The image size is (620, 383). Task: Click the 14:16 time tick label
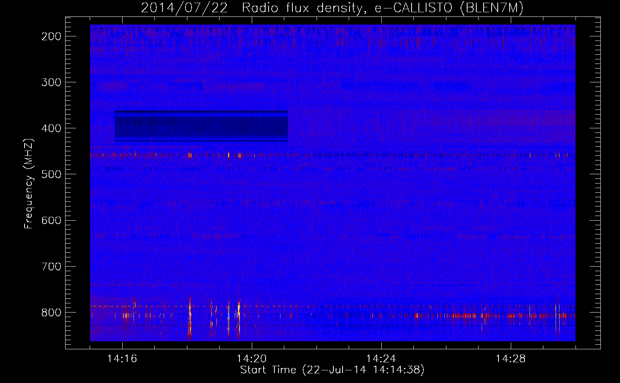pos(122,359)
